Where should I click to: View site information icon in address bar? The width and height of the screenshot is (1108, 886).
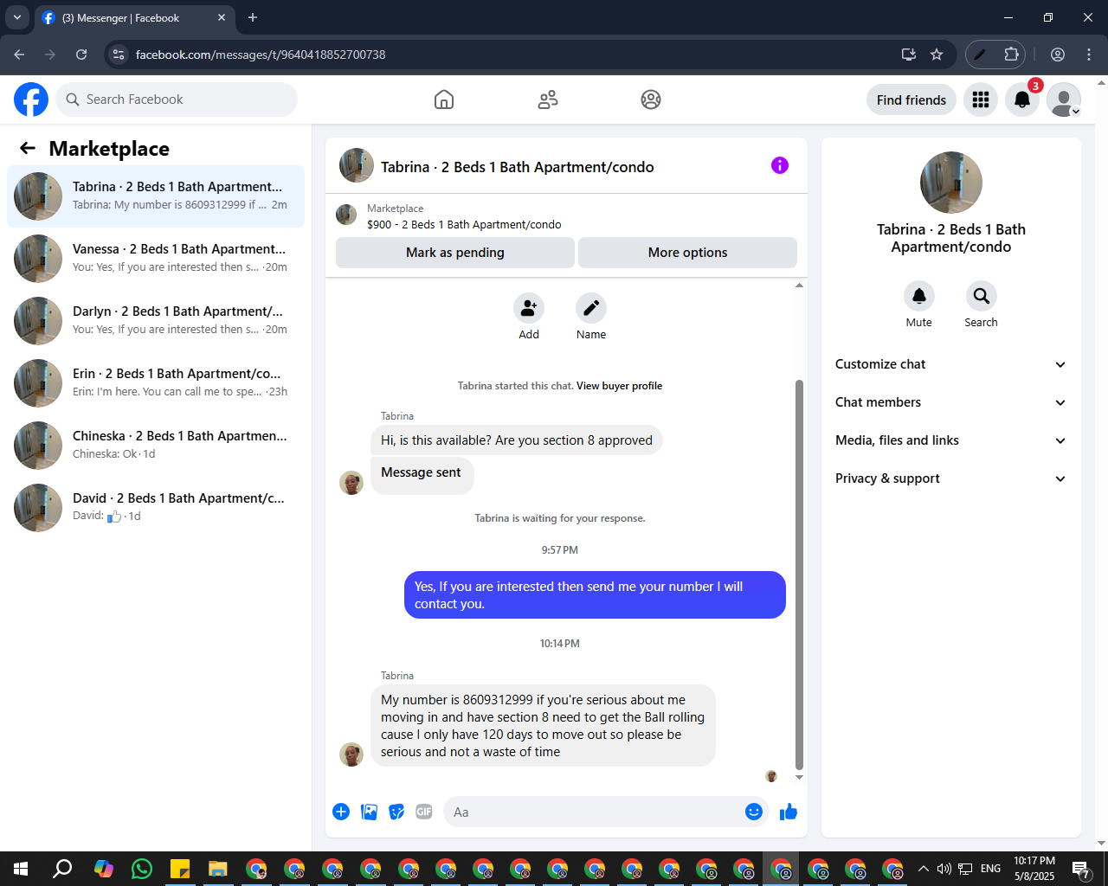point(119,55)
